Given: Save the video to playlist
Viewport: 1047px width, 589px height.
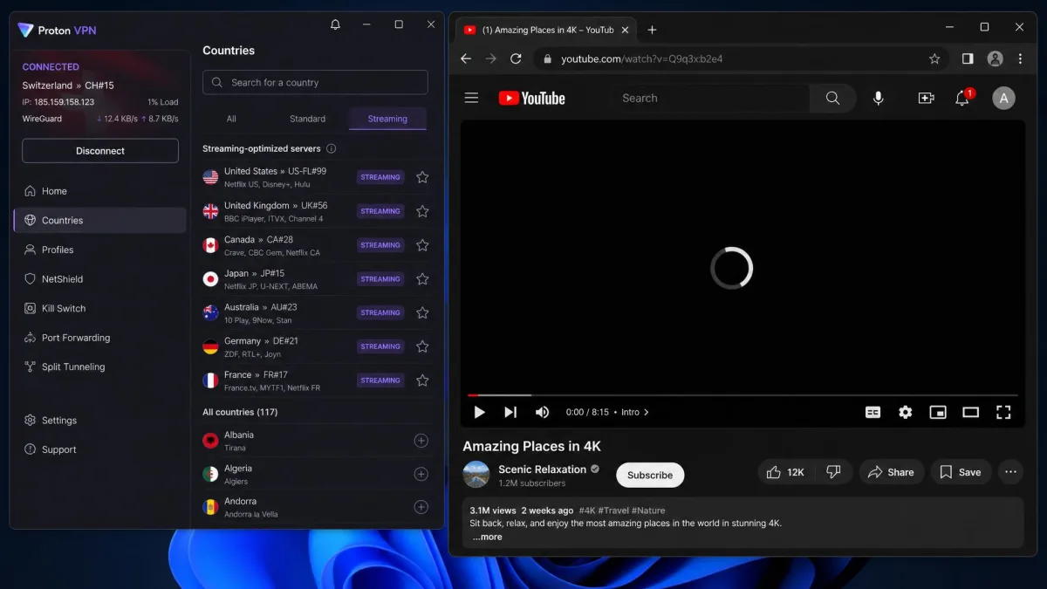Looking at the screenshot, I should (961, 472).
